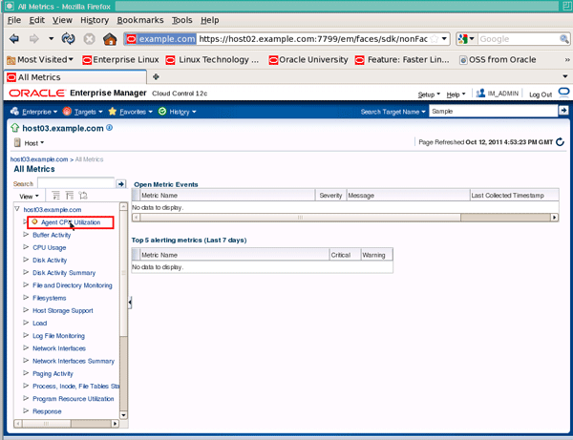Click the metrics Search text field
Viewport: 573px width, 440px height.
coord(76,183)
